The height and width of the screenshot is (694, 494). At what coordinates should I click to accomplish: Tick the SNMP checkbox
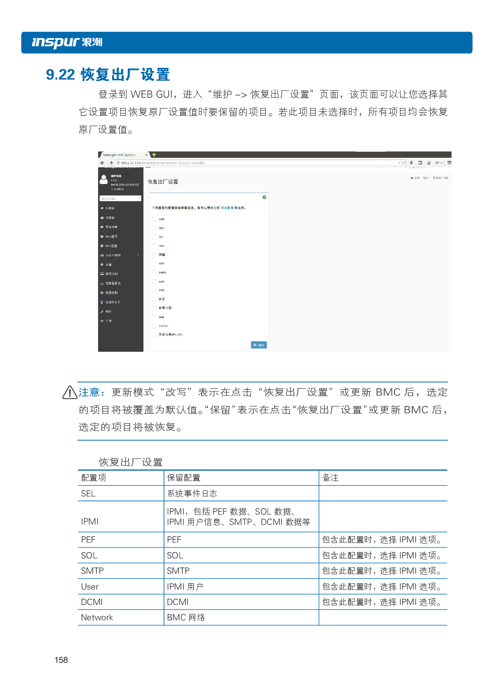click(x=154, y=273)
